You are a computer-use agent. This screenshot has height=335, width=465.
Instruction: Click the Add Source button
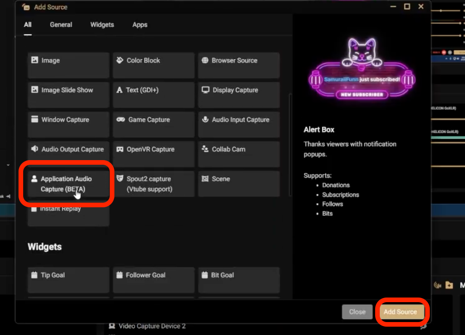(400, 312)
